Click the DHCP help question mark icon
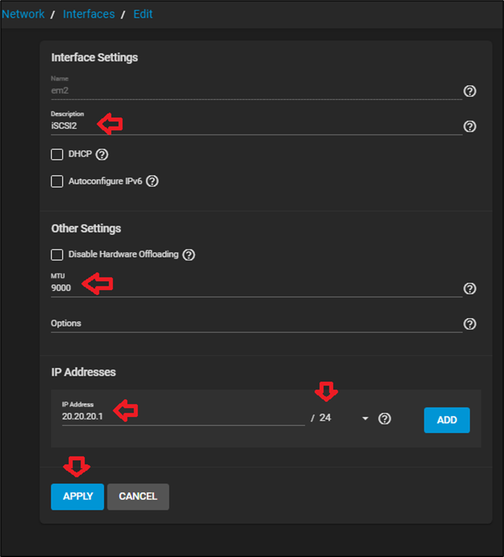 [102, 154]
